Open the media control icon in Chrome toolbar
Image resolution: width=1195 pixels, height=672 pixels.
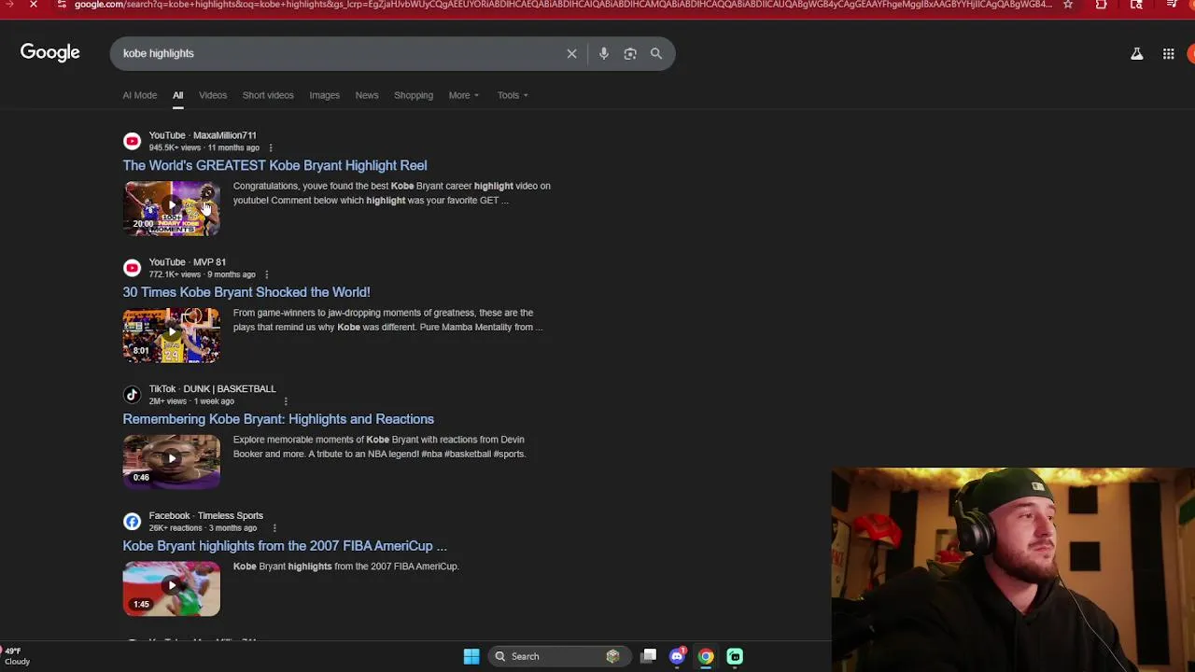click(1172, 5)
